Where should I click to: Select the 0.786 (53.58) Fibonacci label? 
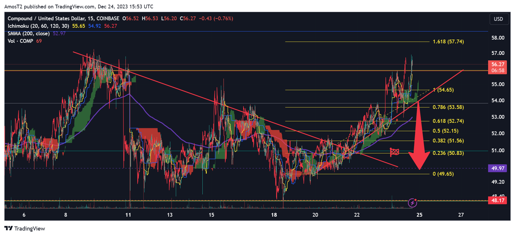tap(448, 107)
